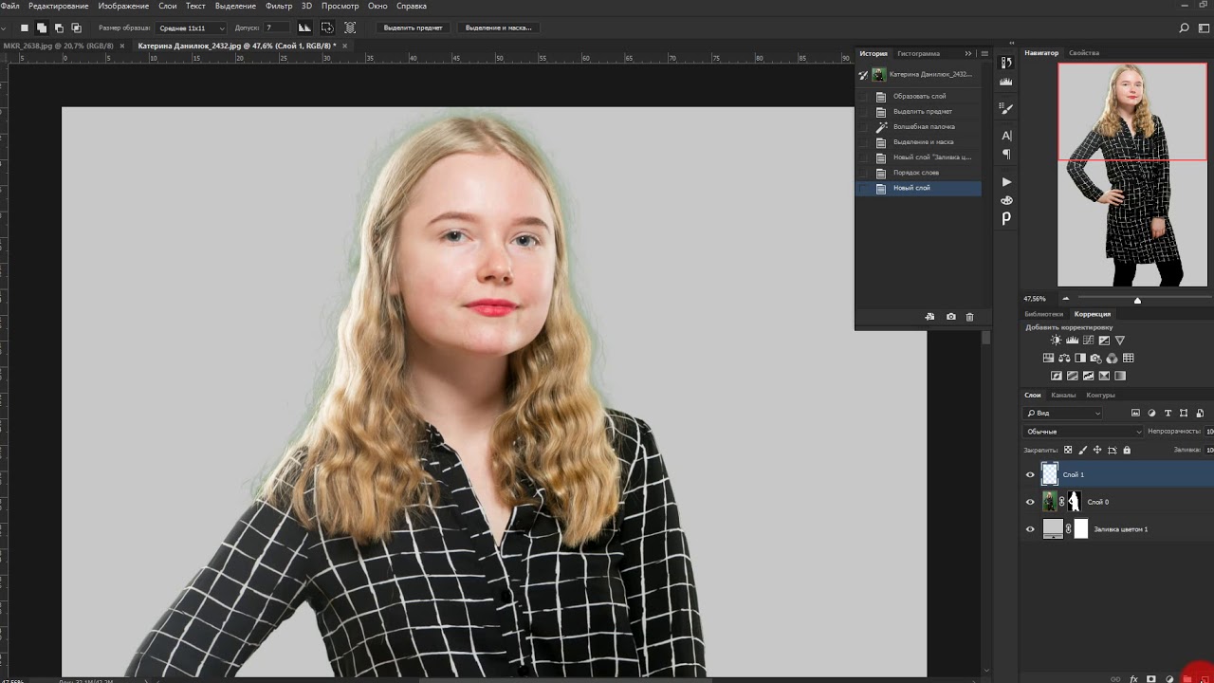
Task: Open the Swatches palette panel icon
Action: click(x=1006, y=200)
